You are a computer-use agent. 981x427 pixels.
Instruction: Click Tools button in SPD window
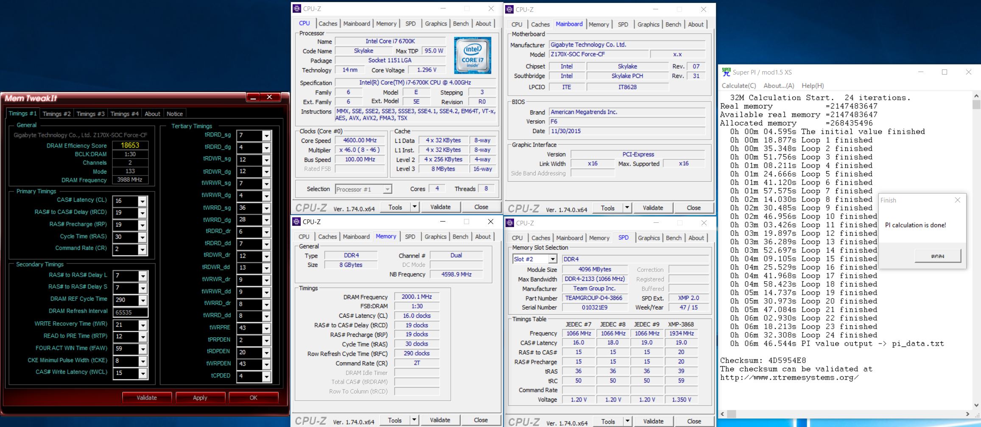click(608, 421)
